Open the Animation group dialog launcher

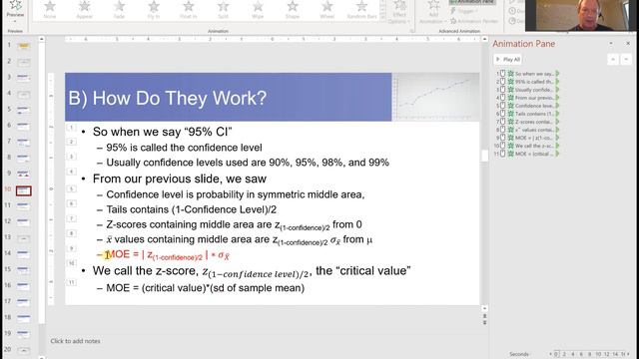click(411, 31)
